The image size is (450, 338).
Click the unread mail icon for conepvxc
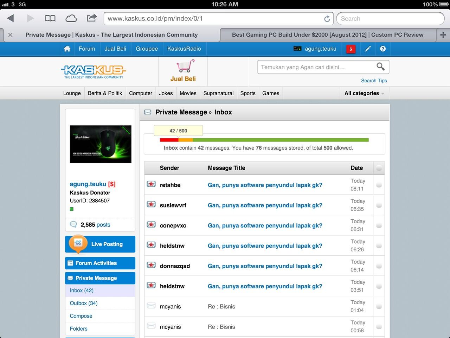(151, 224)
